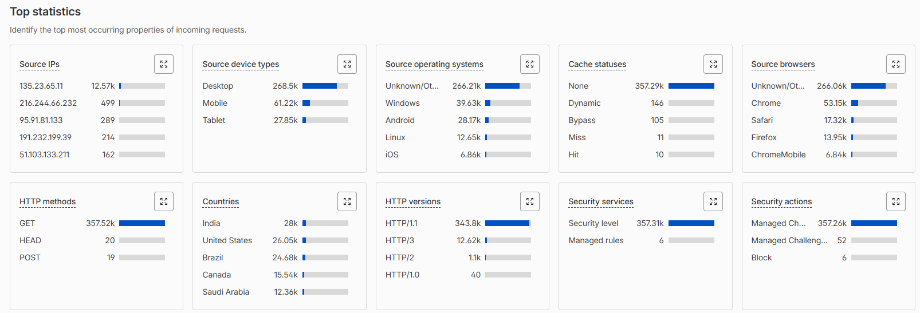The height and width of the screenshot is (313, 920).
Task: Expand the Security services card
Action: click(x=713, y=201)
